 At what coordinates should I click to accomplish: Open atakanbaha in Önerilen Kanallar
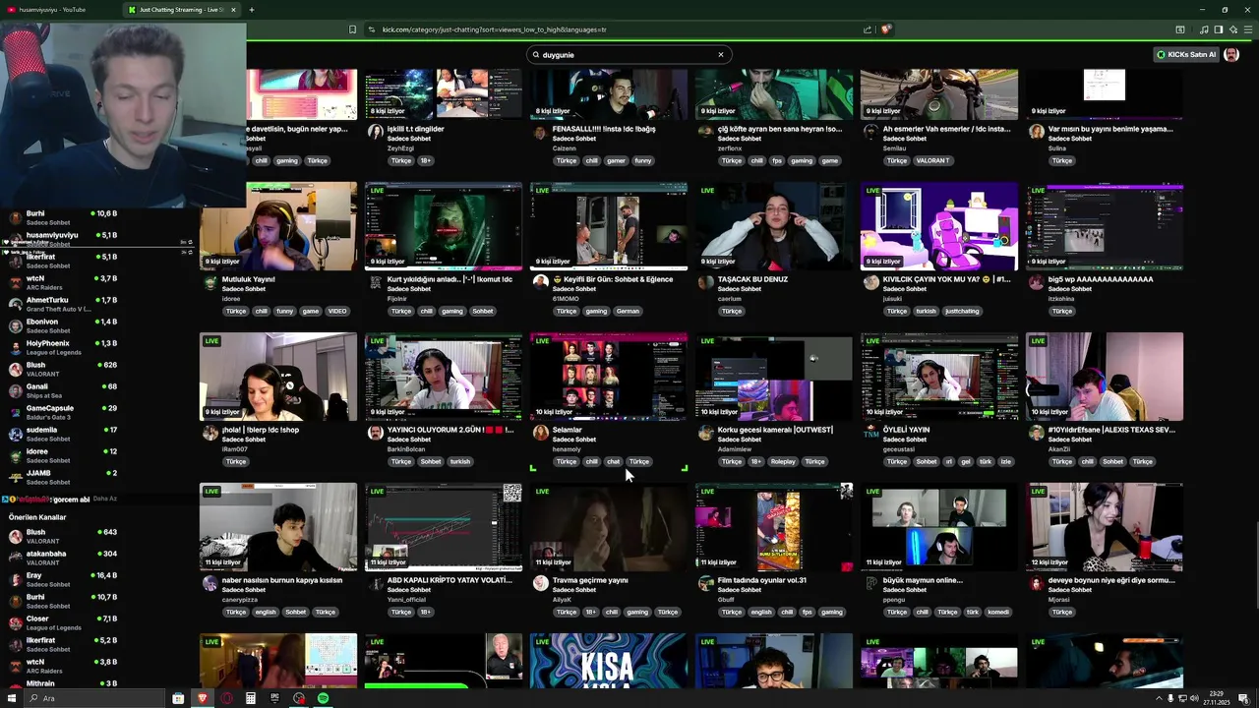(64, 558)
